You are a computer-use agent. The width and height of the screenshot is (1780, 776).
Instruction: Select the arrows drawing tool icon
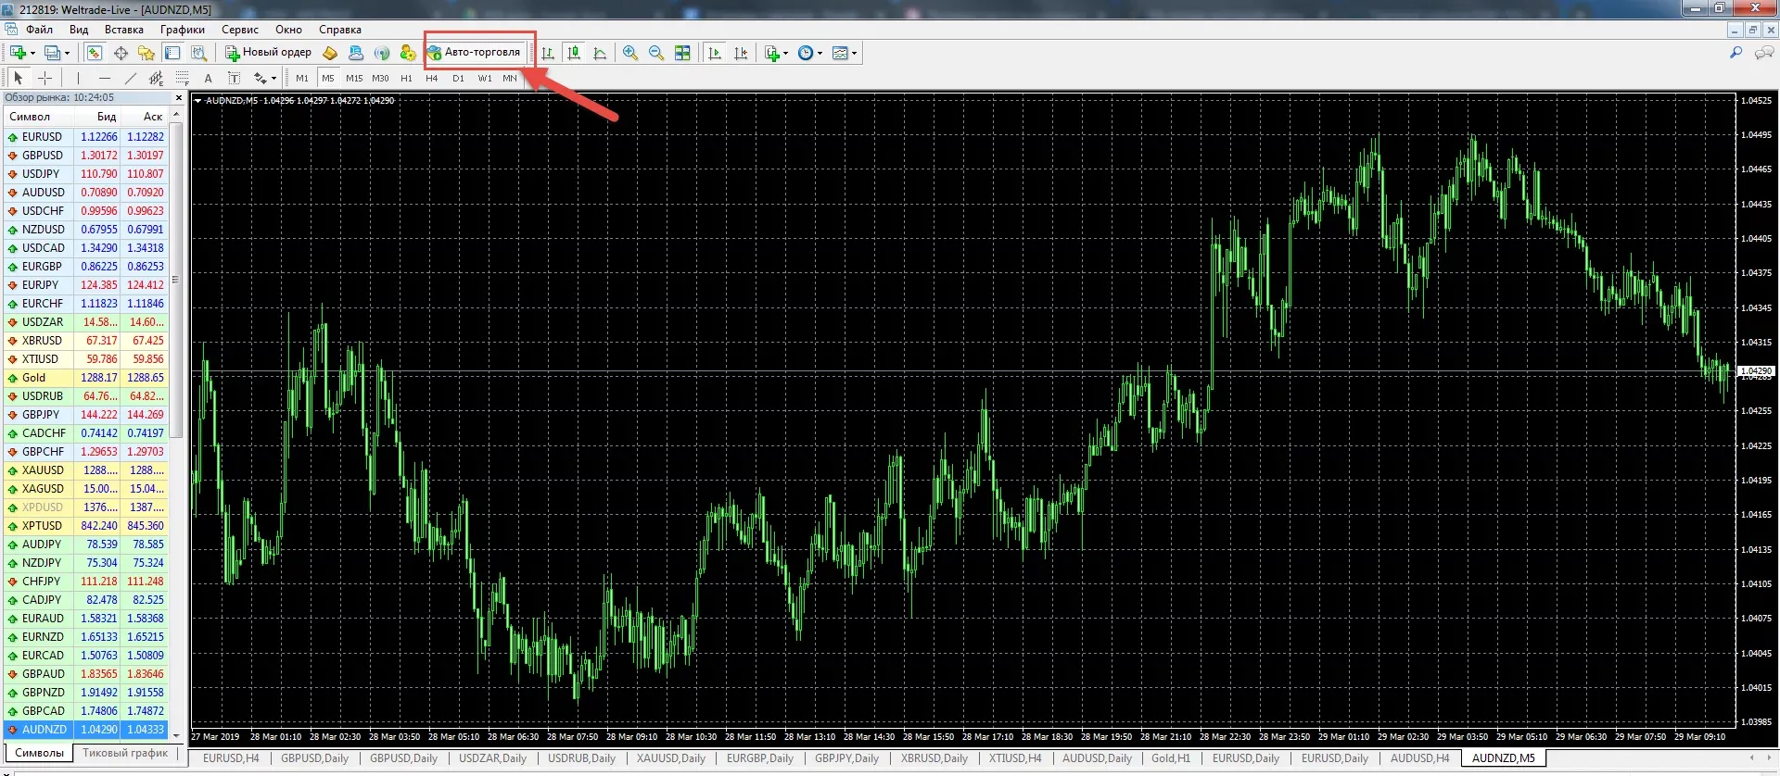[x=261, y=78]
